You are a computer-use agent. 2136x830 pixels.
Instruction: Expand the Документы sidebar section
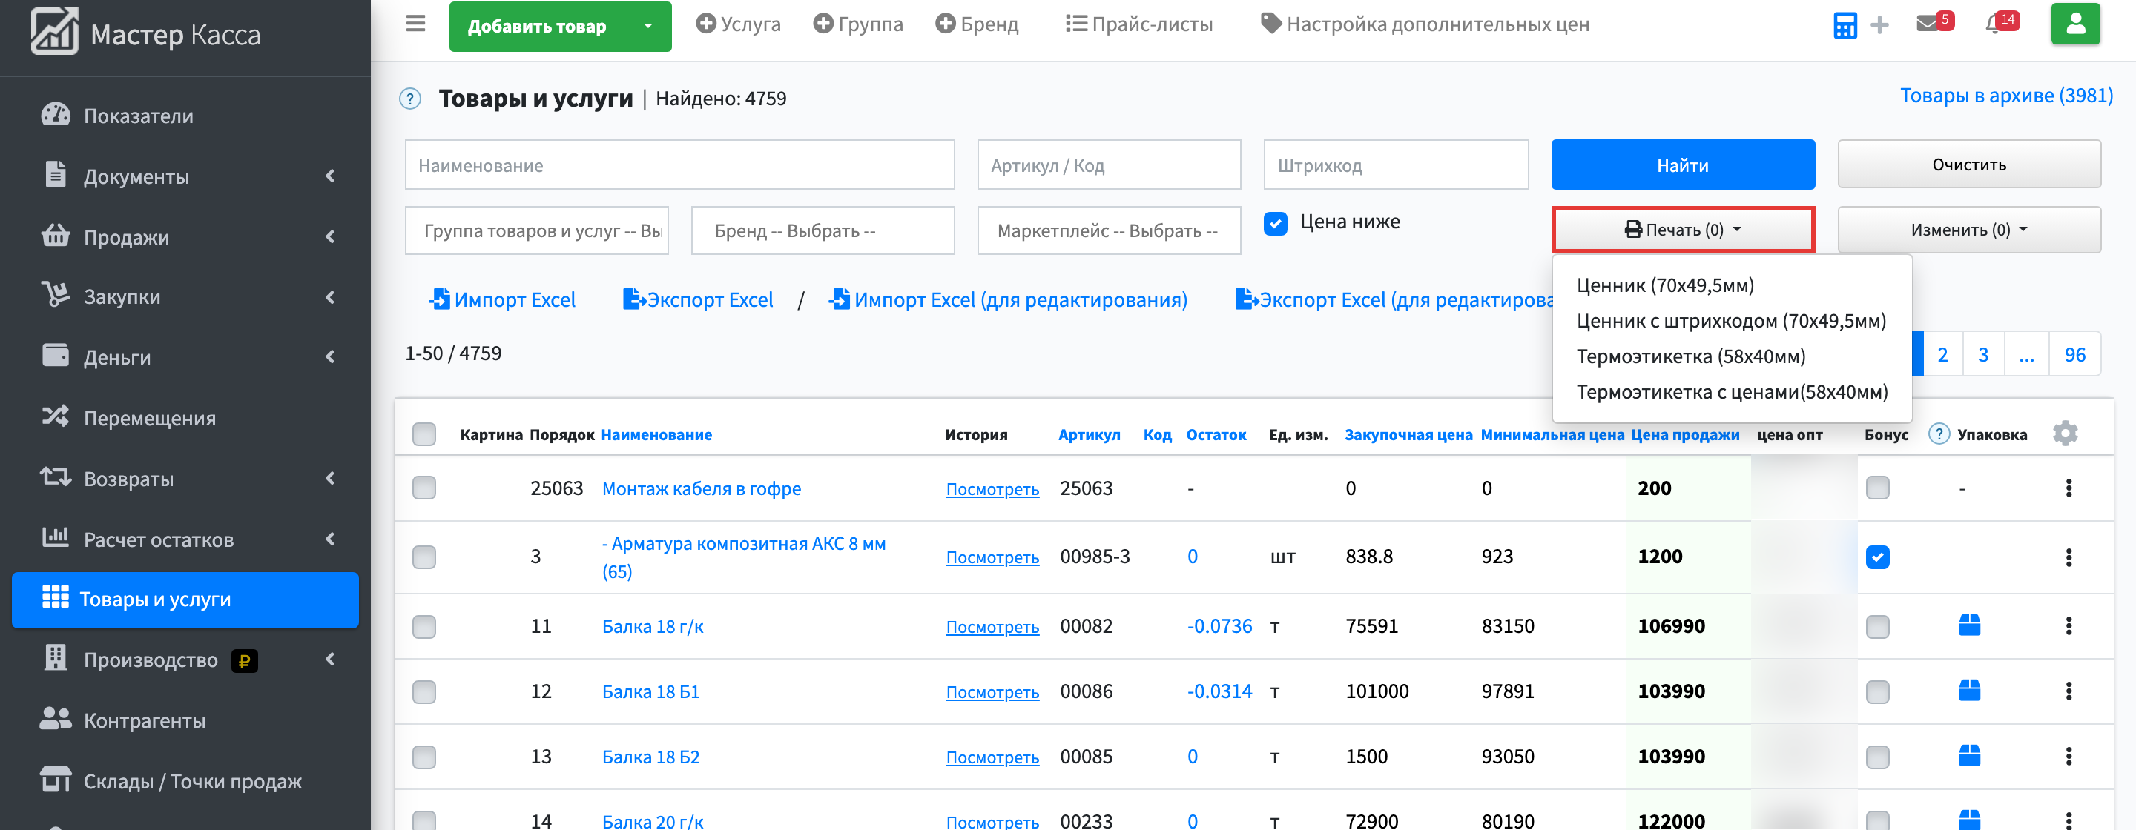coord(185,176)
